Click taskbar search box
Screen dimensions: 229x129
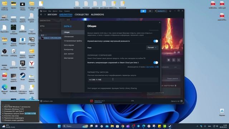pos(75,126)
